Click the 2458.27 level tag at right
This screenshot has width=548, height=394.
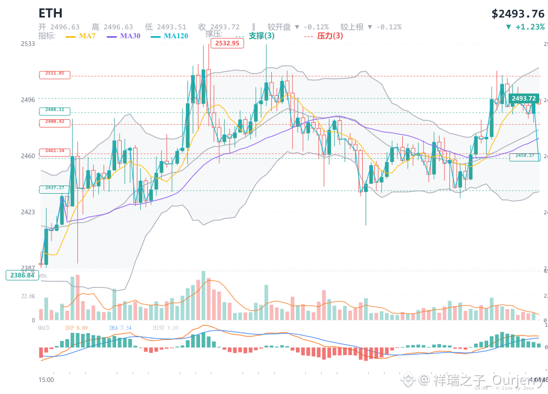pos(524,157)
